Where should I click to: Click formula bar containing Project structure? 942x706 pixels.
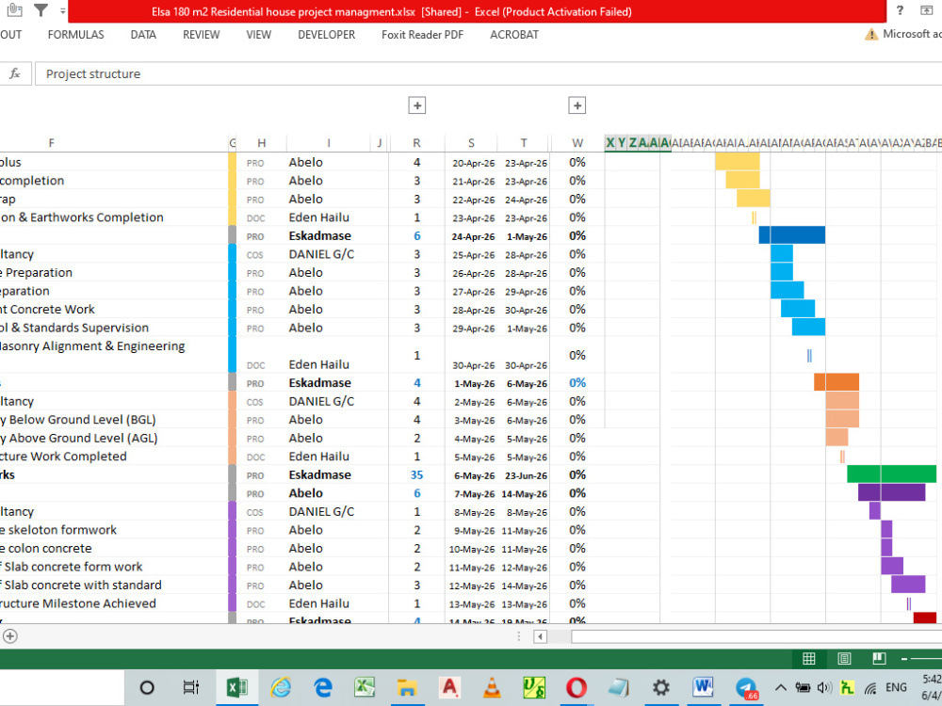pos(488,73)
